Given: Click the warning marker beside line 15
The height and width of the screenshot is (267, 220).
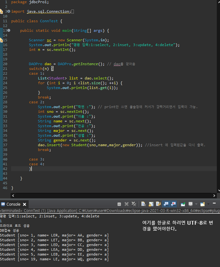Looking at the screenshot, I should [x=1, y=40].
